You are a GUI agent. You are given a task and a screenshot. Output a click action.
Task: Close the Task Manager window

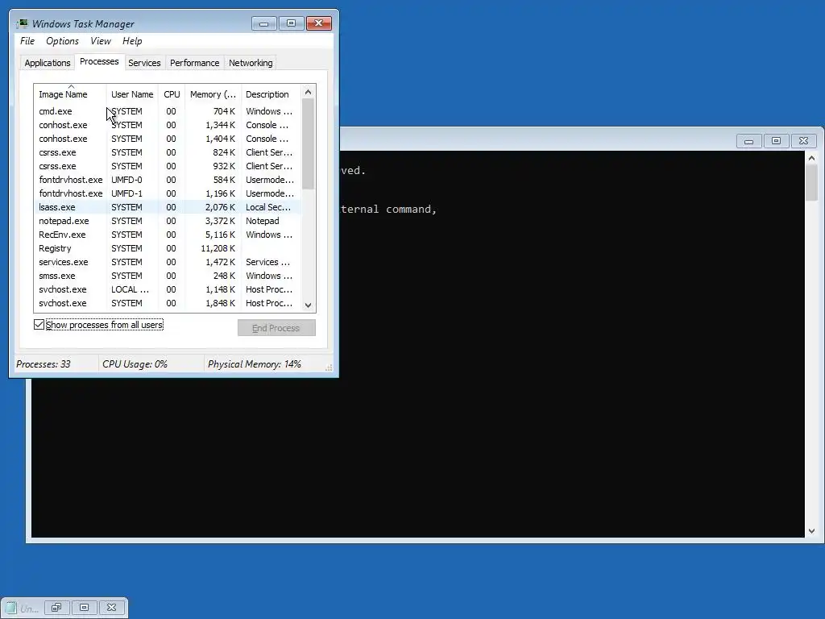tap(318, 23)
